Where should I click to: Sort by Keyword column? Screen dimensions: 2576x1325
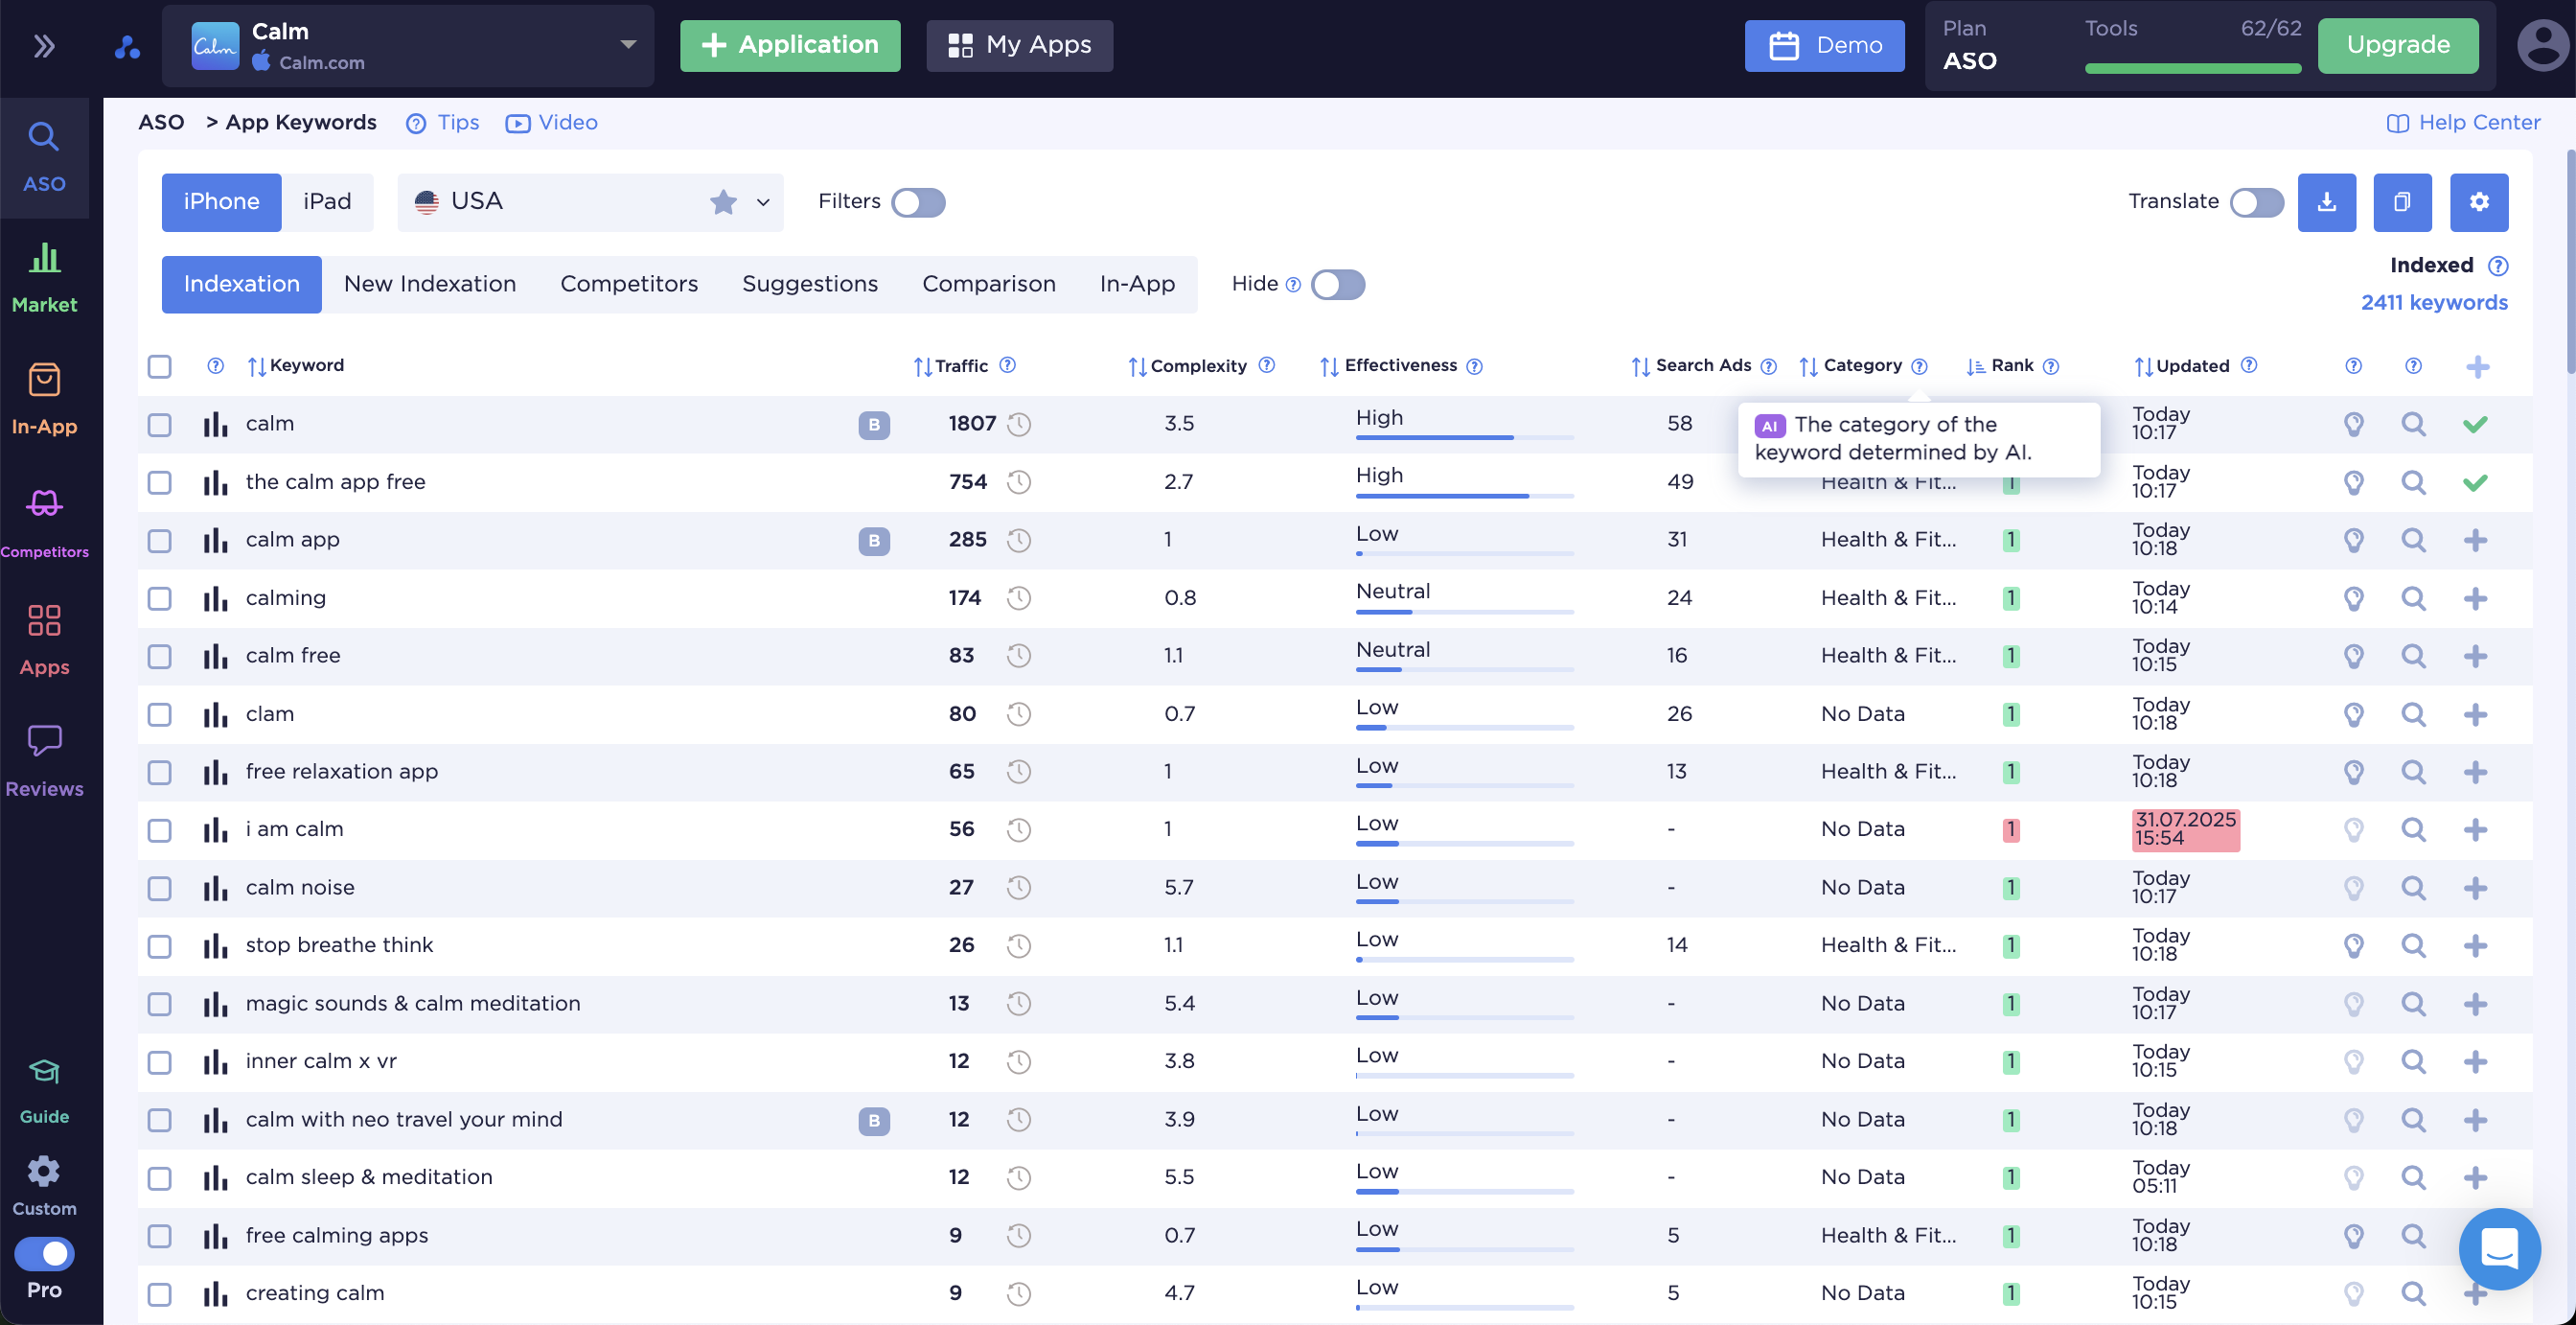click(296, 366)
